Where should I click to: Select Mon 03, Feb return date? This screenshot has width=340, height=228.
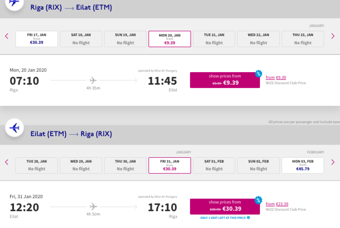tap(303, 165)
